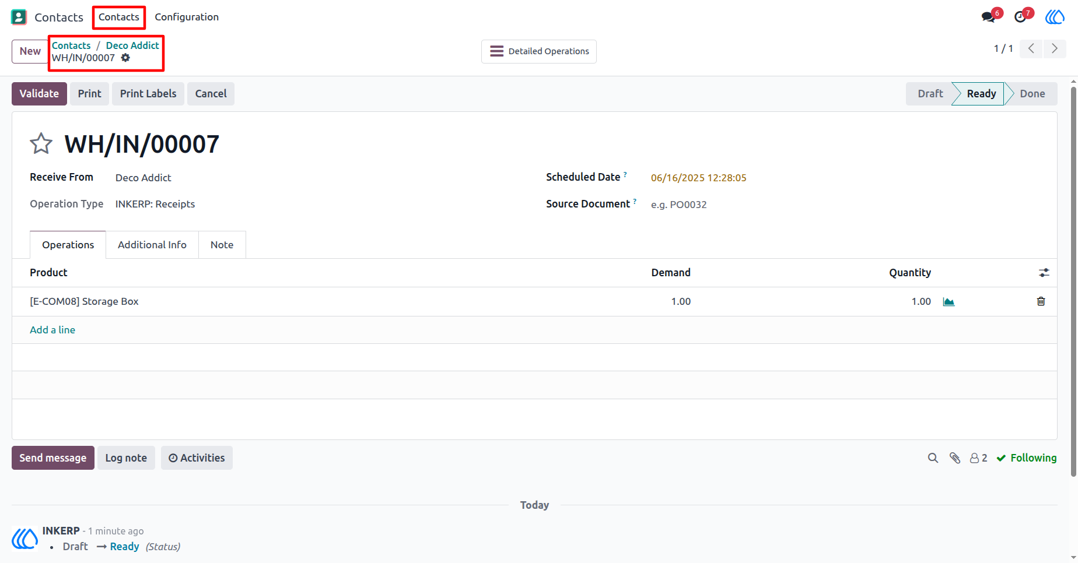Create a New record

pyautogui.click(x=30, y=51)
